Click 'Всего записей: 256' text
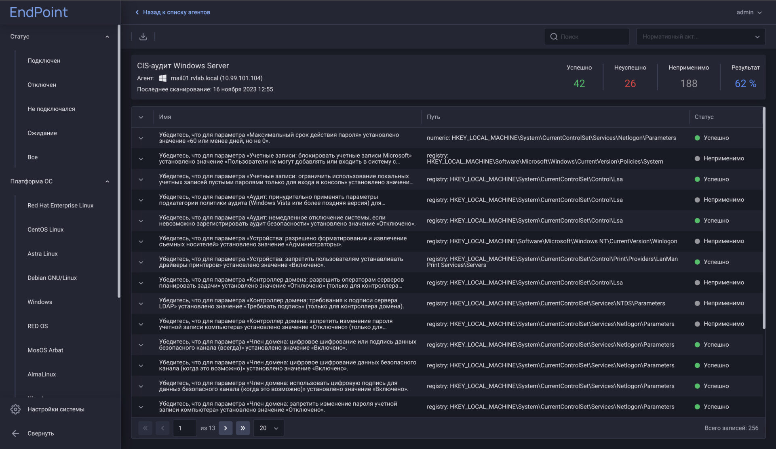This screenshot has width=776, height=449. [731, 428]
